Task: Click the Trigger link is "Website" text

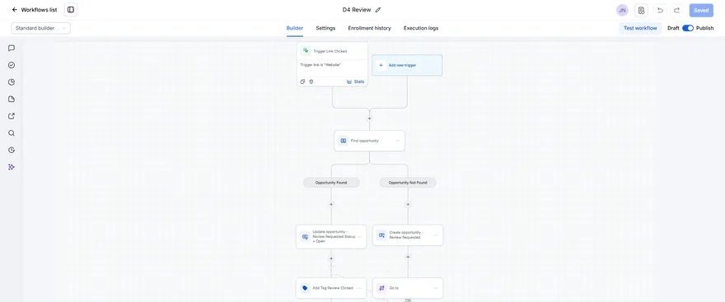Action: (x=320, y=65)
